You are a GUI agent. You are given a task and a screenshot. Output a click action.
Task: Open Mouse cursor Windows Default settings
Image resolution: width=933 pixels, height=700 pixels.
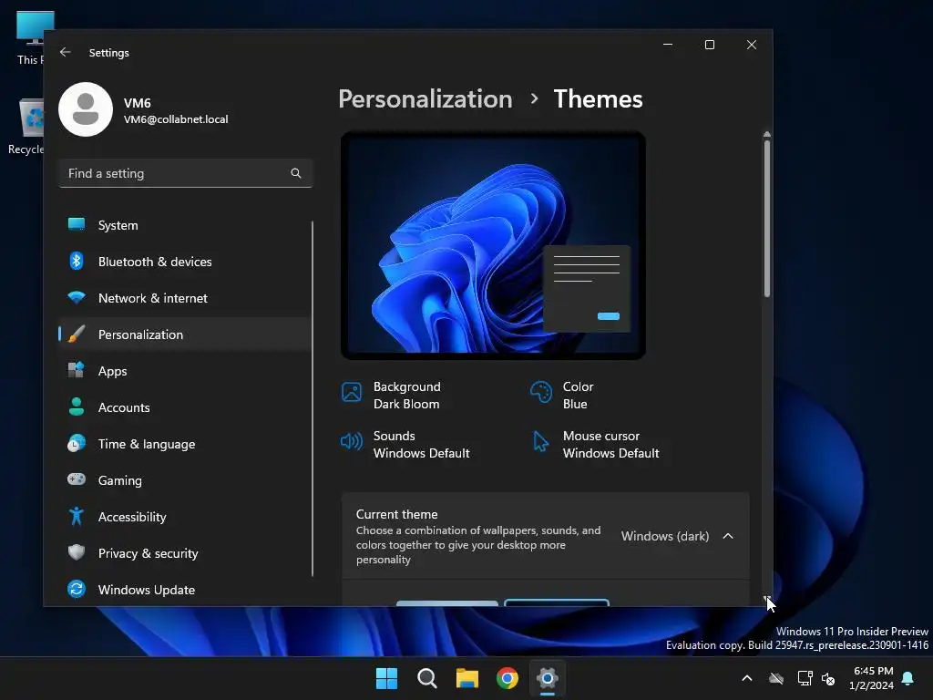[596, 444]
